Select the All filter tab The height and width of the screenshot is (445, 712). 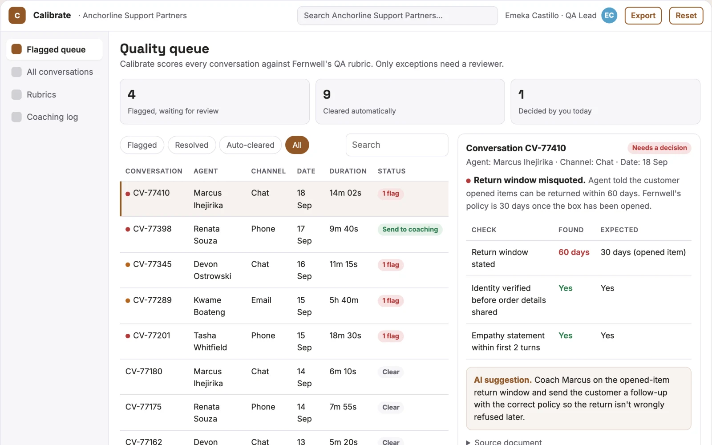(297, 145)
